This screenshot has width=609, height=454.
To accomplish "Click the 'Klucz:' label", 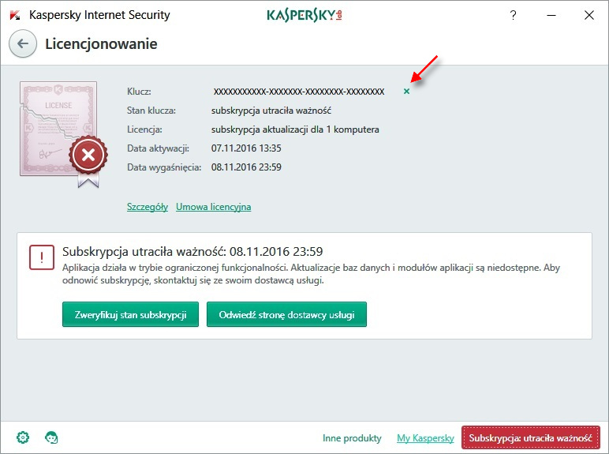I will click(139, 92).
